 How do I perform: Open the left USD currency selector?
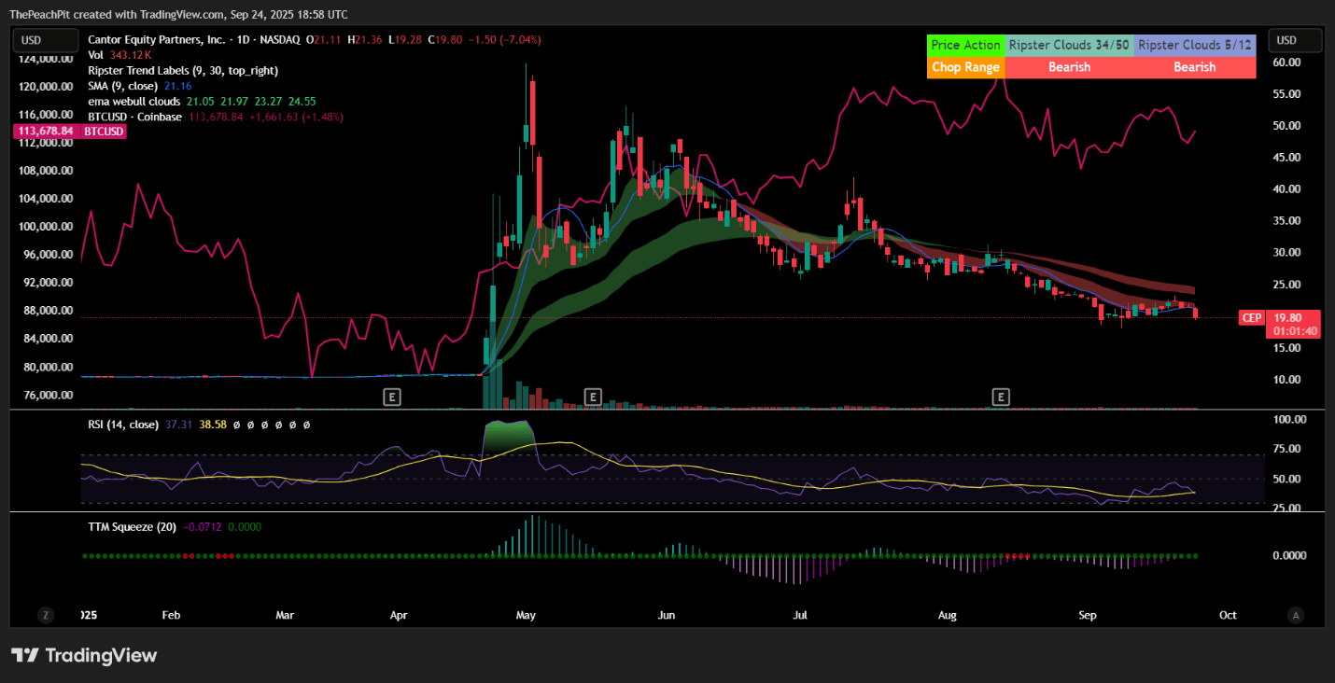click(x=45, y=40)
